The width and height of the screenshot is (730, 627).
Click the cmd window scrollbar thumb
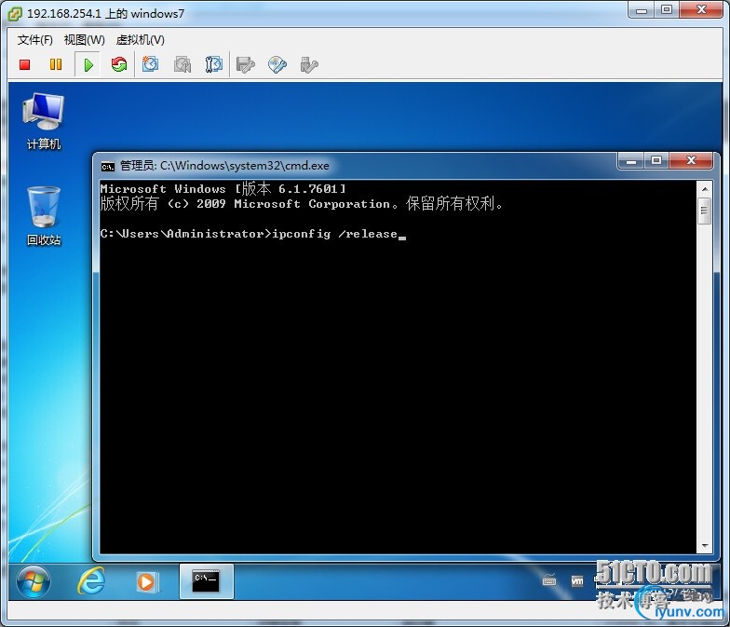pyautogui.click(x=704, y=211)
